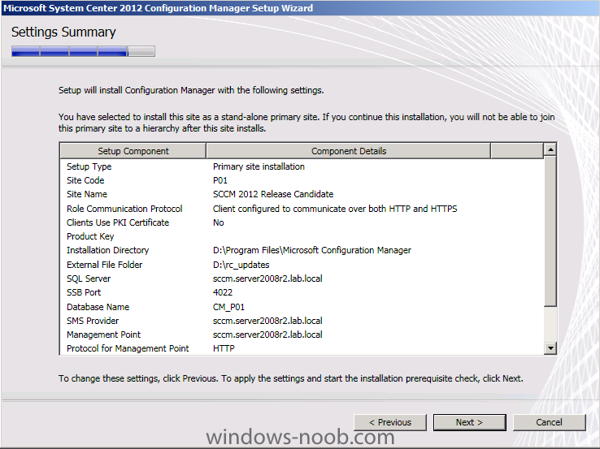This screenshot has height=449, width=600.
Task: Select 'Client configured to communicate' value
Action: click(x=335, y=209)
